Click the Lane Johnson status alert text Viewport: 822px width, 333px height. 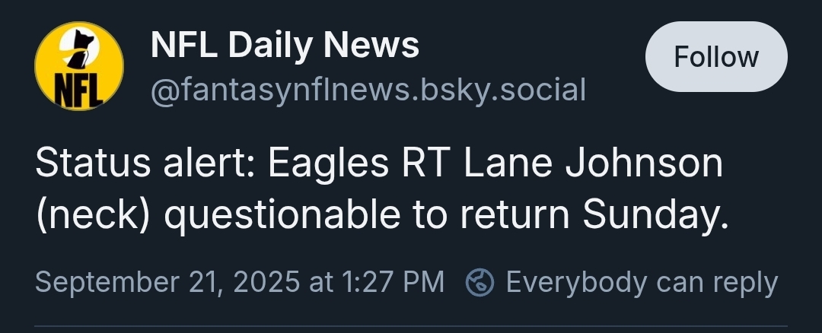pos(382,189)
